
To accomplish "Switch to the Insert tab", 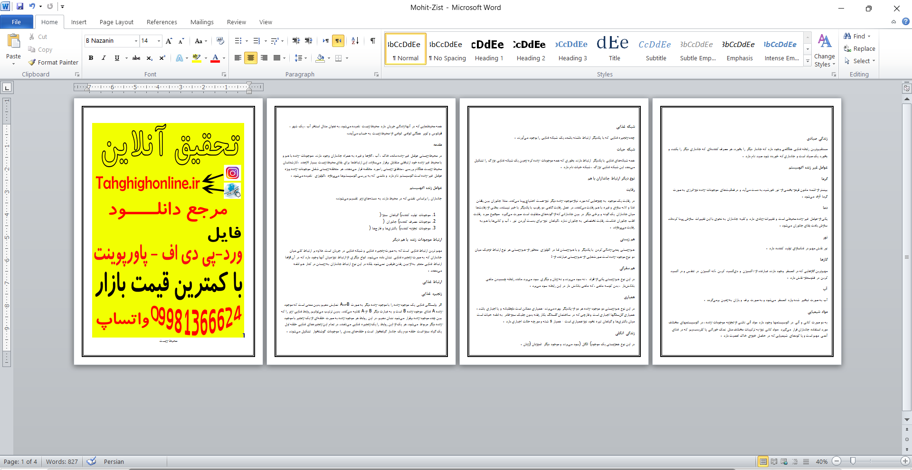I will click(x=79, y=22).
